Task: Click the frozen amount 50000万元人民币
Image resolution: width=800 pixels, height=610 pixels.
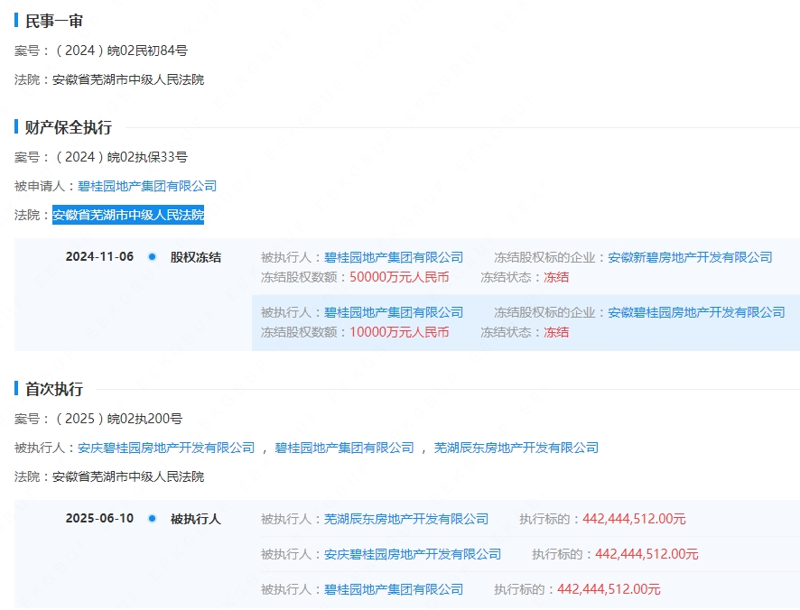Action: tap(399, 277)
